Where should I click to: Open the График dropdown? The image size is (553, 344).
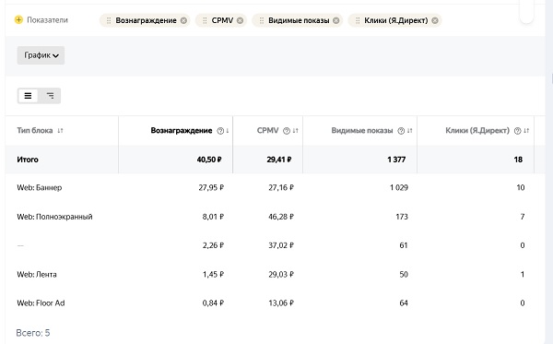pyautogui.click(x=41, y=55)
